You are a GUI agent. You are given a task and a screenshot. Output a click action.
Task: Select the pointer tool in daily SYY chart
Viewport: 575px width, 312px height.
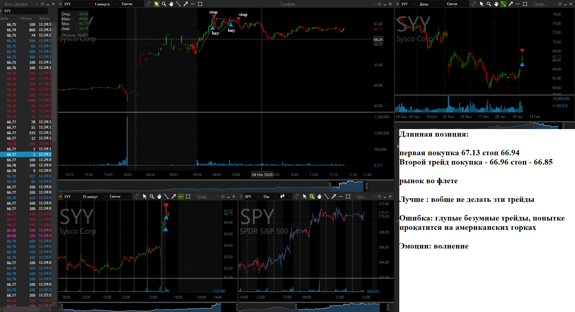pos(482,4)
